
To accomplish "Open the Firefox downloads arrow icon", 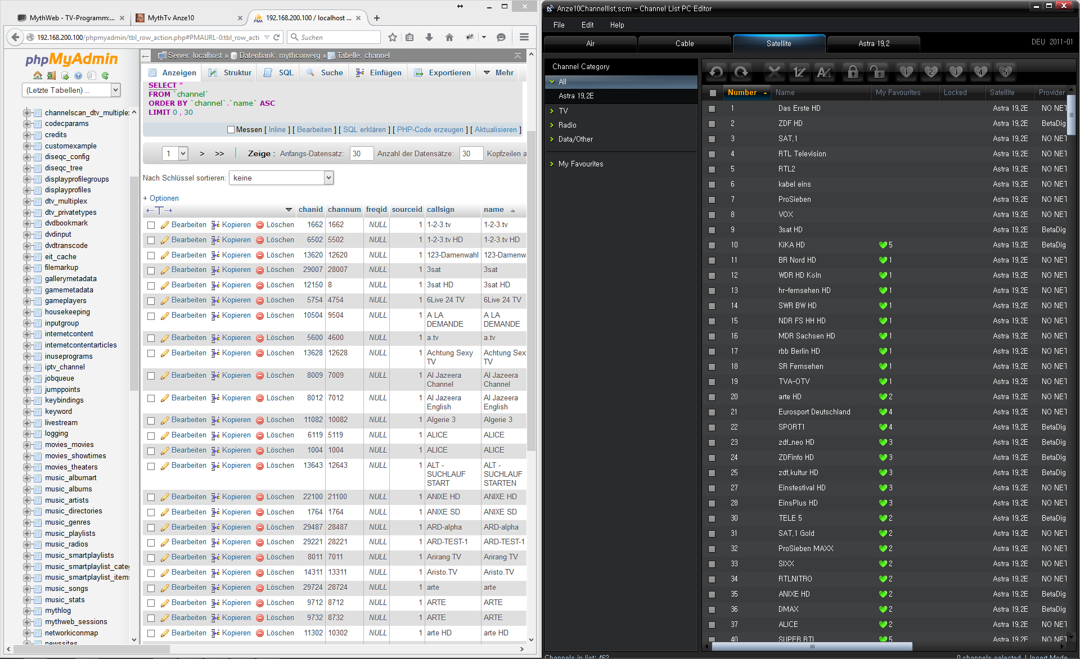I will click(x=429, y=37).
